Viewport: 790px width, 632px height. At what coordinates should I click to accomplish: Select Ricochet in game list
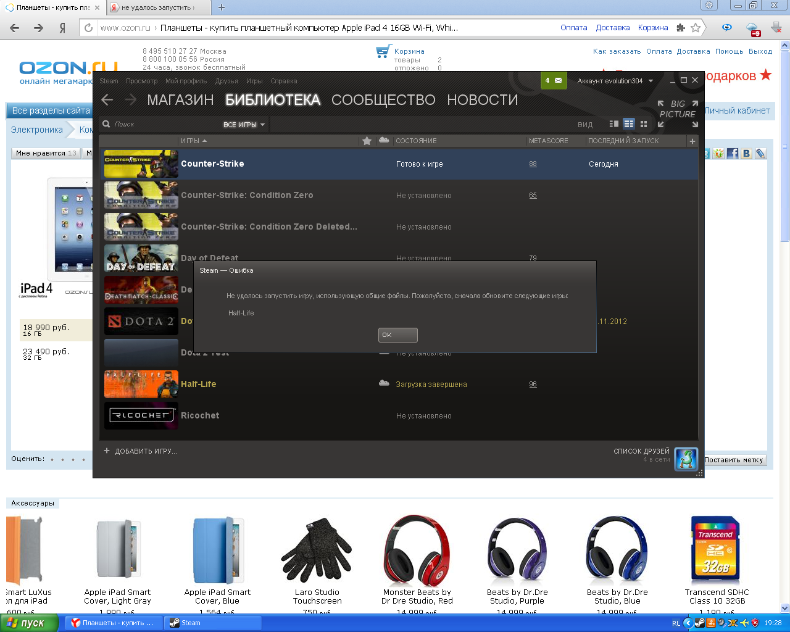point(399,415)
